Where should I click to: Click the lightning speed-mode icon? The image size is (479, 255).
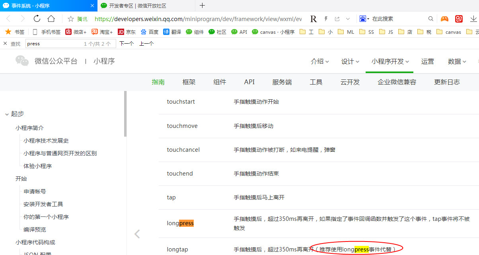pos(326,19)
